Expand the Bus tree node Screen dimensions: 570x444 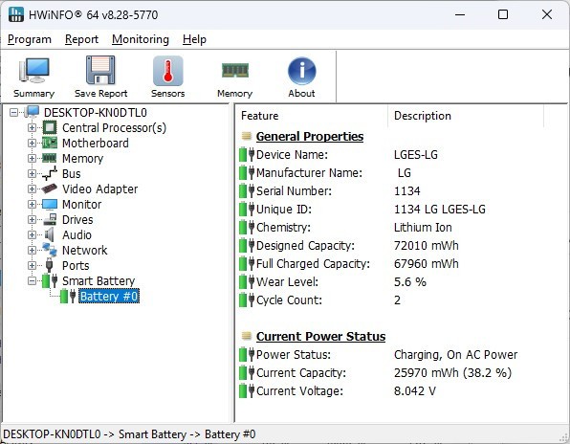click(x=32, y=173)
